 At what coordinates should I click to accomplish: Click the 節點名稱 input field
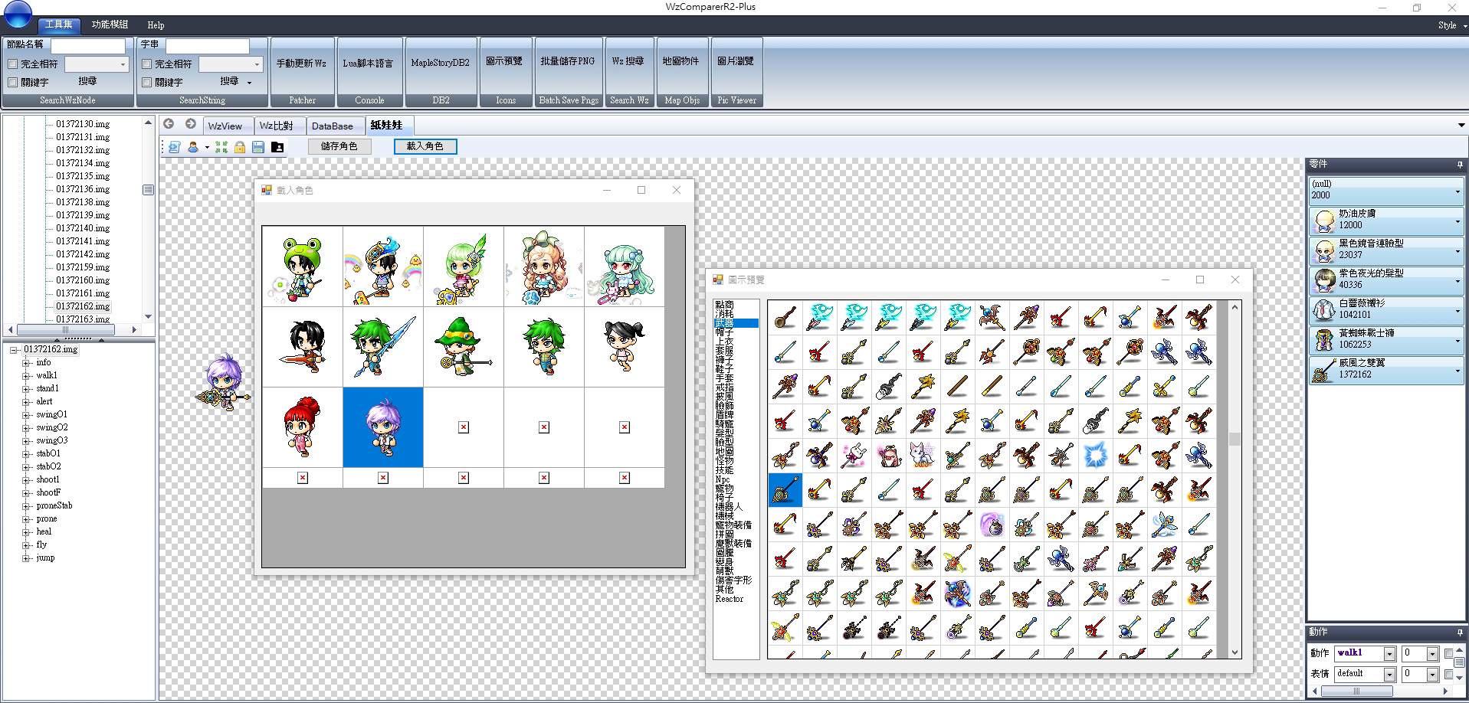(x=87, y=46)
